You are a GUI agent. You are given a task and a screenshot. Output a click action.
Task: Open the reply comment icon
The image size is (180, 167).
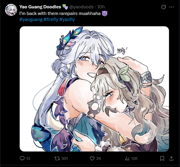[x=22, y=158]
